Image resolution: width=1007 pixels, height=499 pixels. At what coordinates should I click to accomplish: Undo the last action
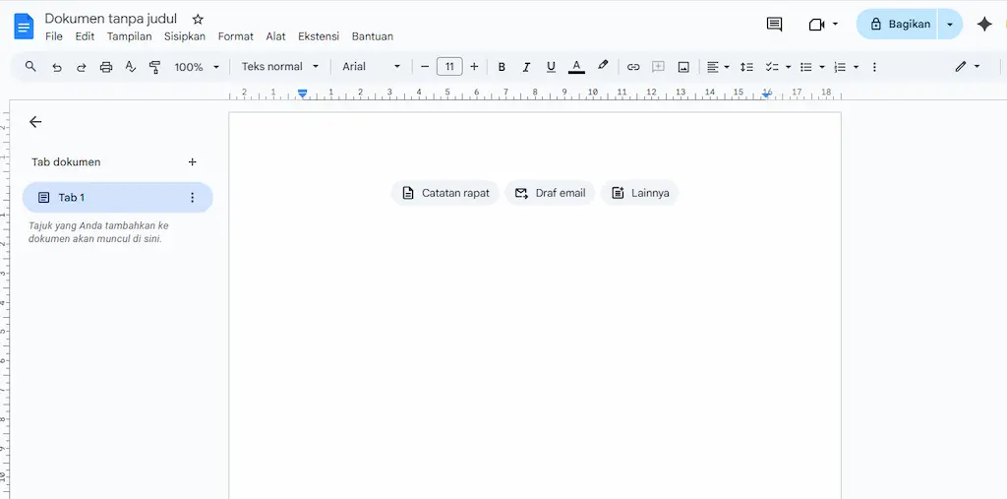click(56, 67)
